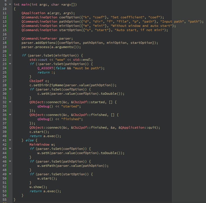Click line number 27 in the gutter
This screenshot has width=206, height=203.
(5, 81)
